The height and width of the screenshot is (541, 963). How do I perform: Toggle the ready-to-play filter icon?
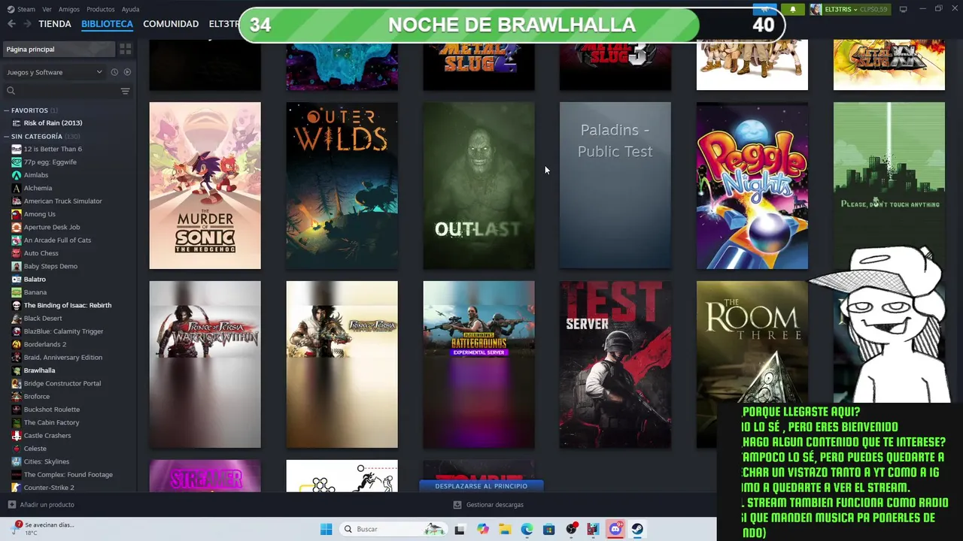tap(127, 72)
